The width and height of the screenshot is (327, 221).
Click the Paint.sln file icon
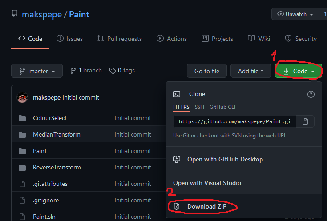(x=22, y=217)
